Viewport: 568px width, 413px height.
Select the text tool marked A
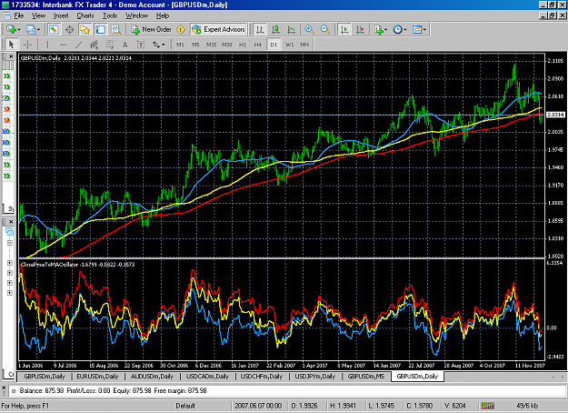click(125, 45)
